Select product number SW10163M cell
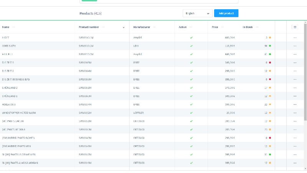 click(85, 80)
